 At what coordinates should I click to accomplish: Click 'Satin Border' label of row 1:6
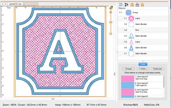[x=141, y=48]
